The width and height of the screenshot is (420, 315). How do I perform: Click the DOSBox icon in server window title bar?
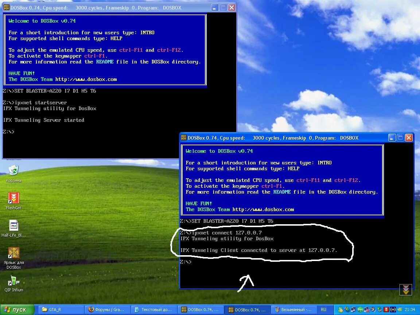click(6, 8)
